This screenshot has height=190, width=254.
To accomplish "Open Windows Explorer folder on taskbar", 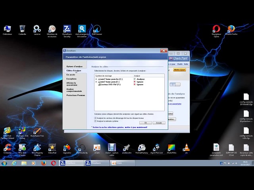I will (24, 163).
